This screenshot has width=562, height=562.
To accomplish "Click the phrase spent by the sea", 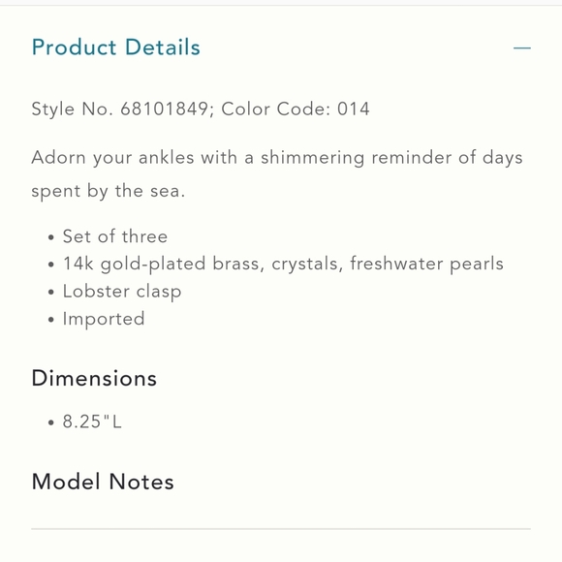I will 109,191.
